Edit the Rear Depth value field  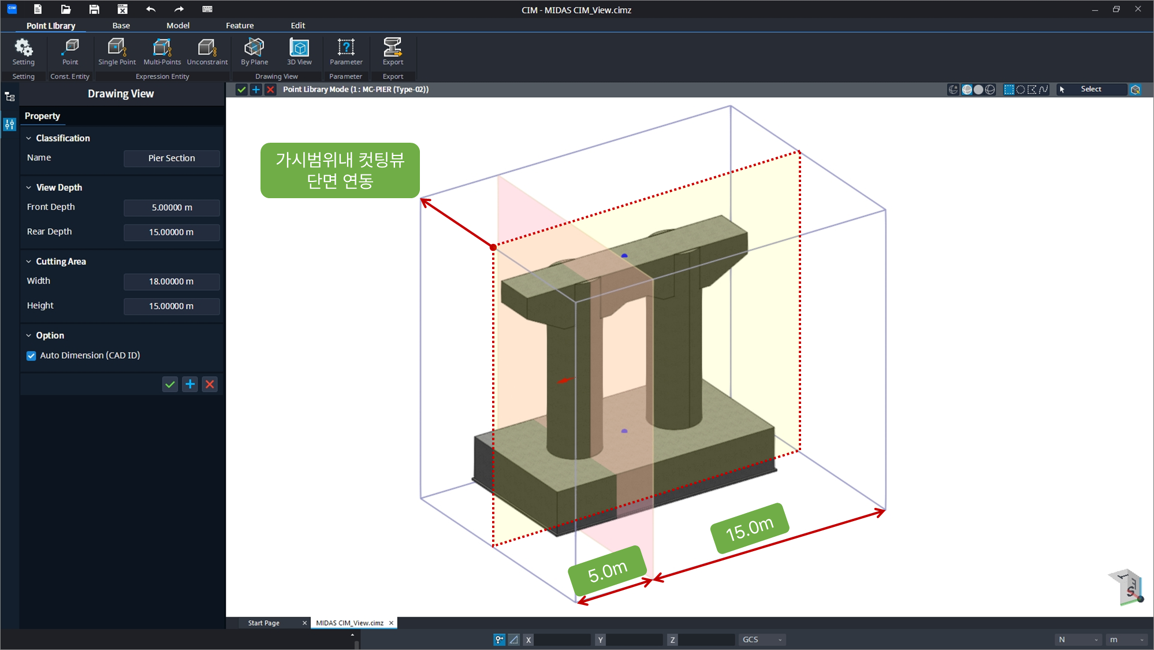point(172,232)
